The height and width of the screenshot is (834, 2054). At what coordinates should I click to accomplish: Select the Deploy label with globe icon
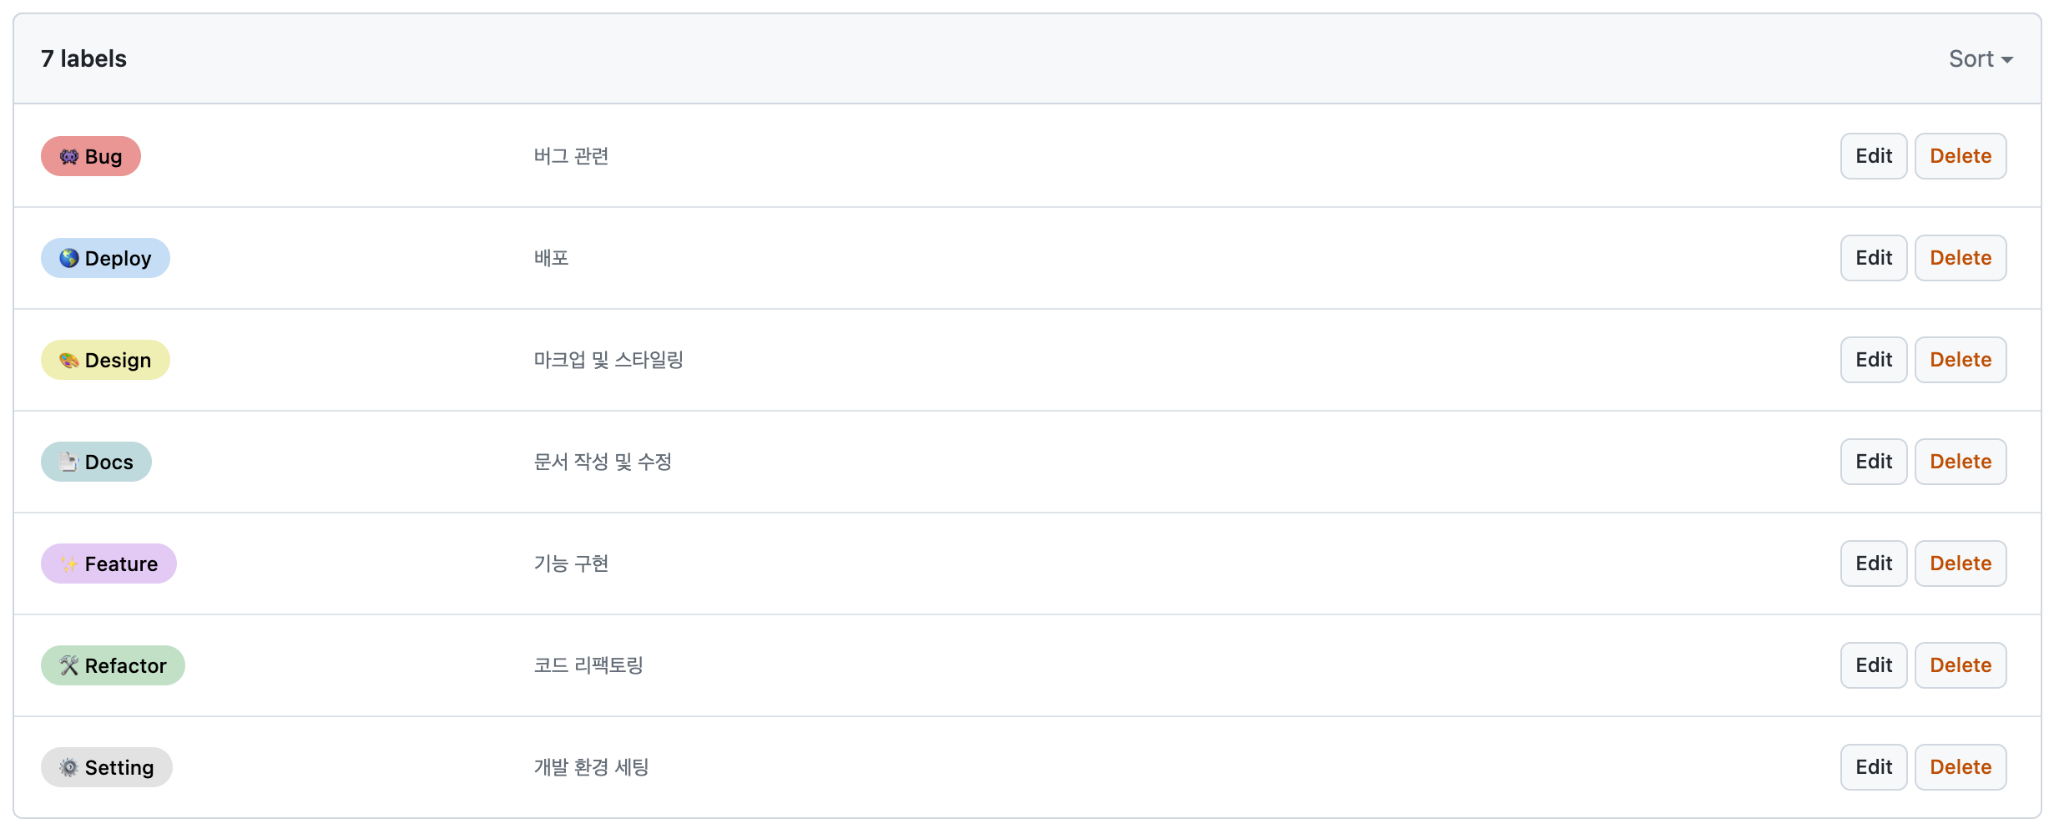[105, 258]
